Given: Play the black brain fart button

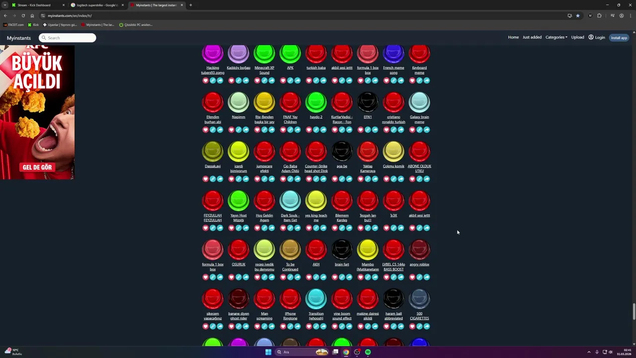Looking at the screenshot, I should [342, 250].
